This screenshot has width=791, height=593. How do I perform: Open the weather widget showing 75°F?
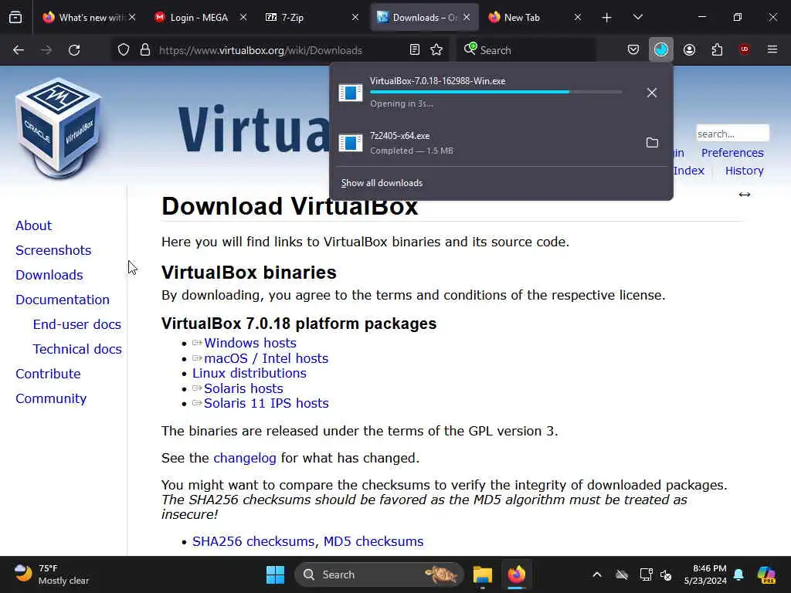(x=51, y=574)
